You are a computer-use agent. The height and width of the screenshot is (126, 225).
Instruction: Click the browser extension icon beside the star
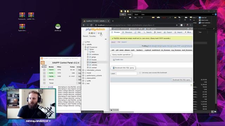point(181,25)
